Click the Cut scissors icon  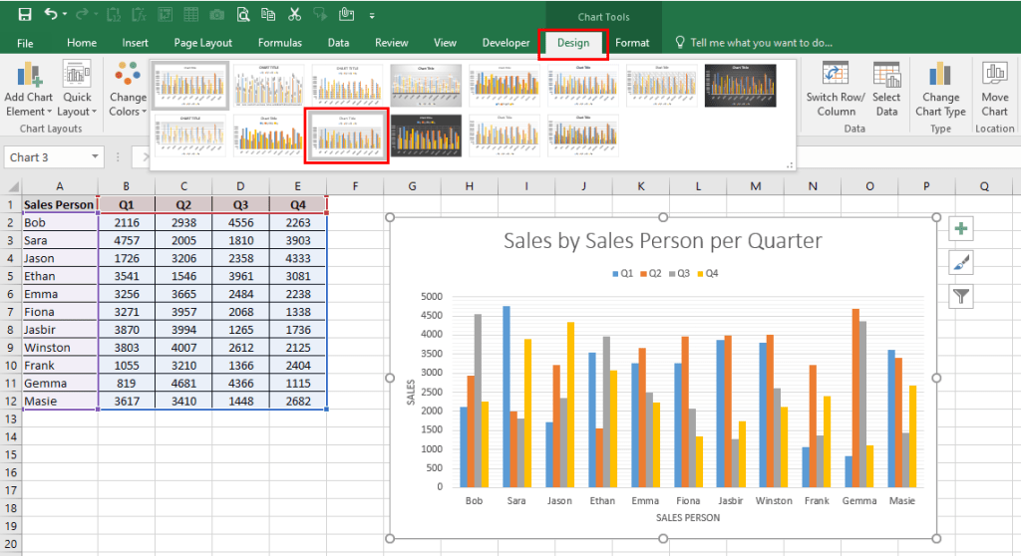click(x=294, y=14)
